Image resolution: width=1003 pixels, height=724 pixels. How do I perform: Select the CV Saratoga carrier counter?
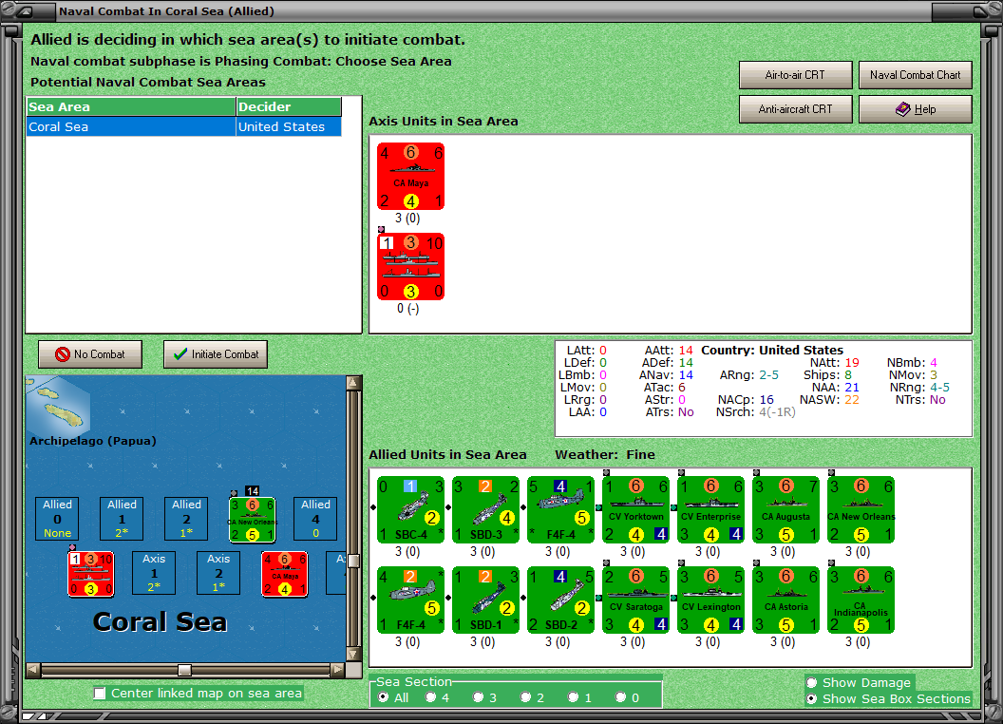tap(635, 600)
